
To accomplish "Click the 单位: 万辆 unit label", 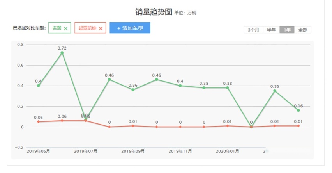I will click(x=185, y=13).
